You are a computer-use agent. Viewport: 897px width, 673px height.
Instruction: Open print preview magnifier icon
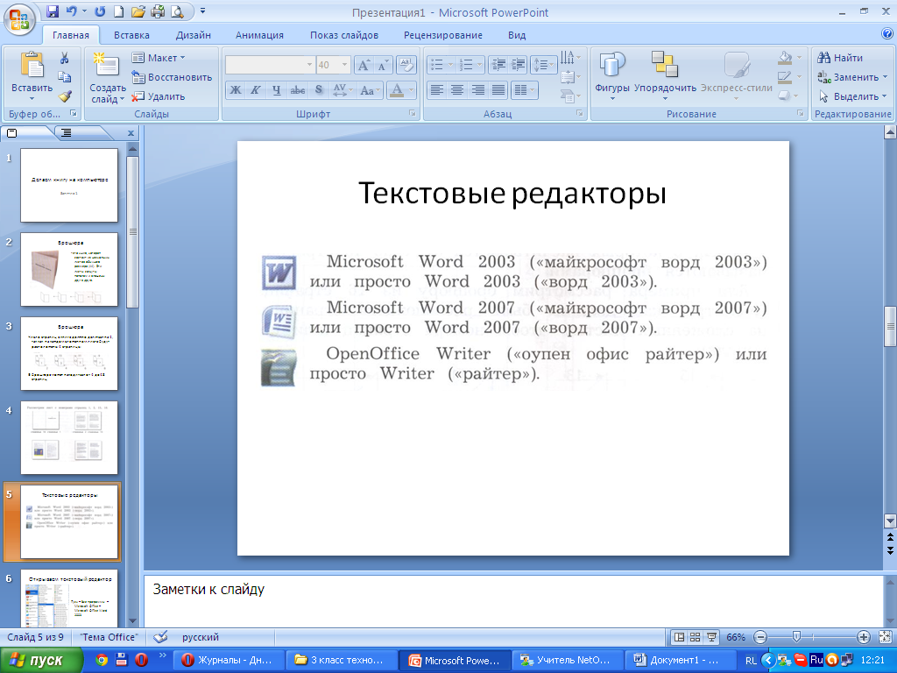(x=177, y=11)
